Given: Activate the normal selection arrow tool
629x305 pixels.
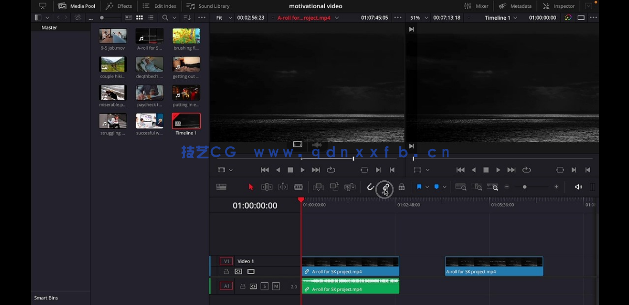Looking at the screenshot, I should click(x=250, y=187).
